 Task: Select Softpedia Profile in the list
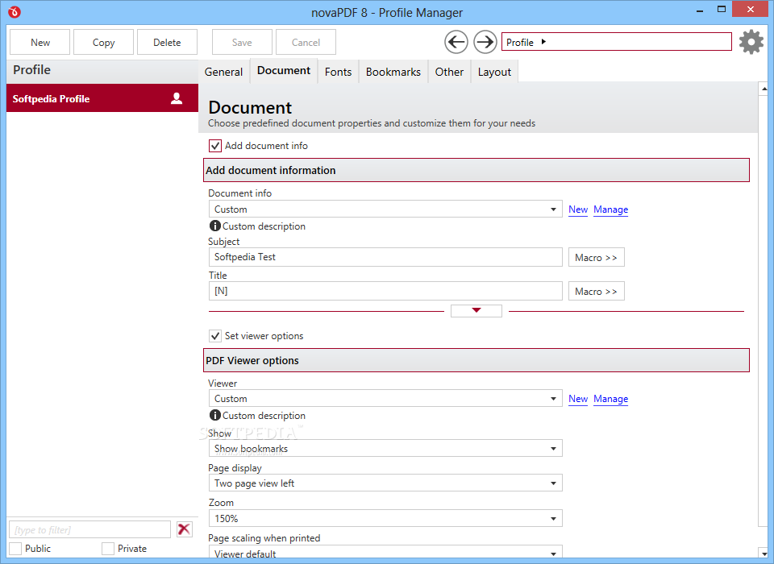click(x=102, y=98)
